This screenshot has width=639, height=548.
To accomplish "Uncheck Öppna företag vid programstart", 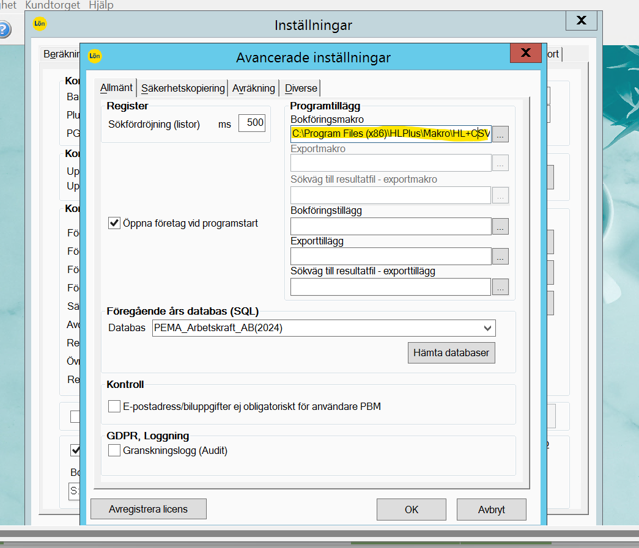I will (114, 224).
